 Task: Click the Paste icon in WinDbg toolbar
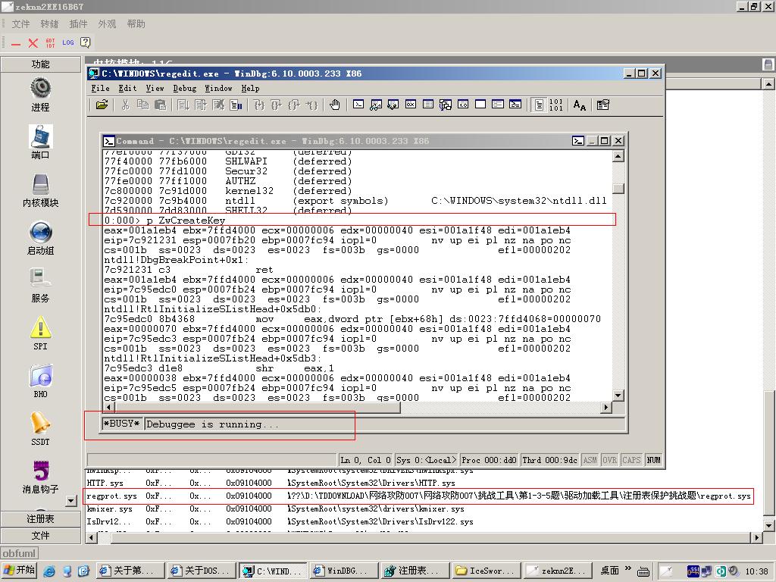click(x=160, y=105)
